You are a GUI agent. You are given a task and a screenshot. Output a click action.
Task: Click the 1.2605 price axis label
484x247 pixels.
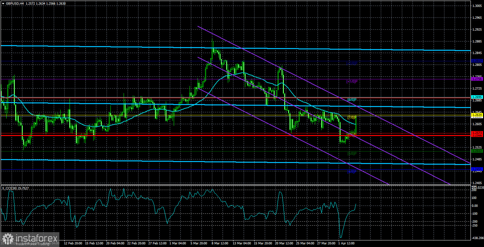coord(477,124)
